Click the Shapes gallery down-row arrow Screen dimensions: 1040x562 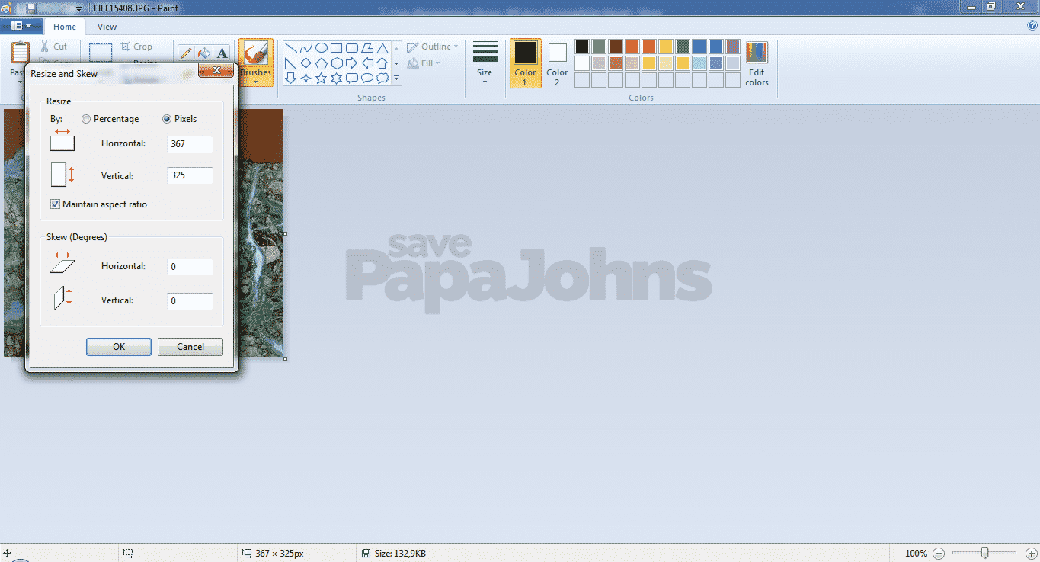[396, 63]
